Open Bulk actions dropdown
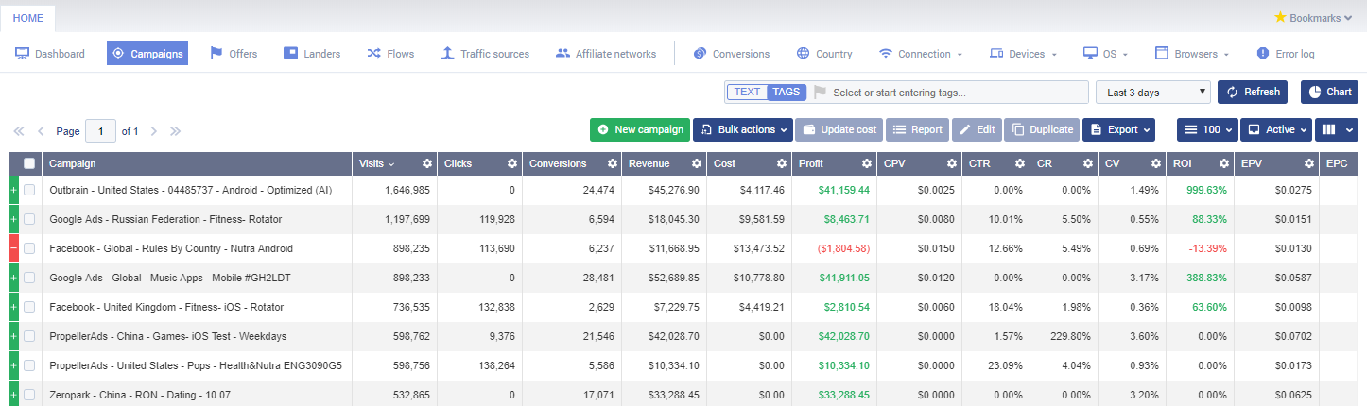Image resolution: width=1367 pixels, height=406 pixels. [x=743, y=129]
